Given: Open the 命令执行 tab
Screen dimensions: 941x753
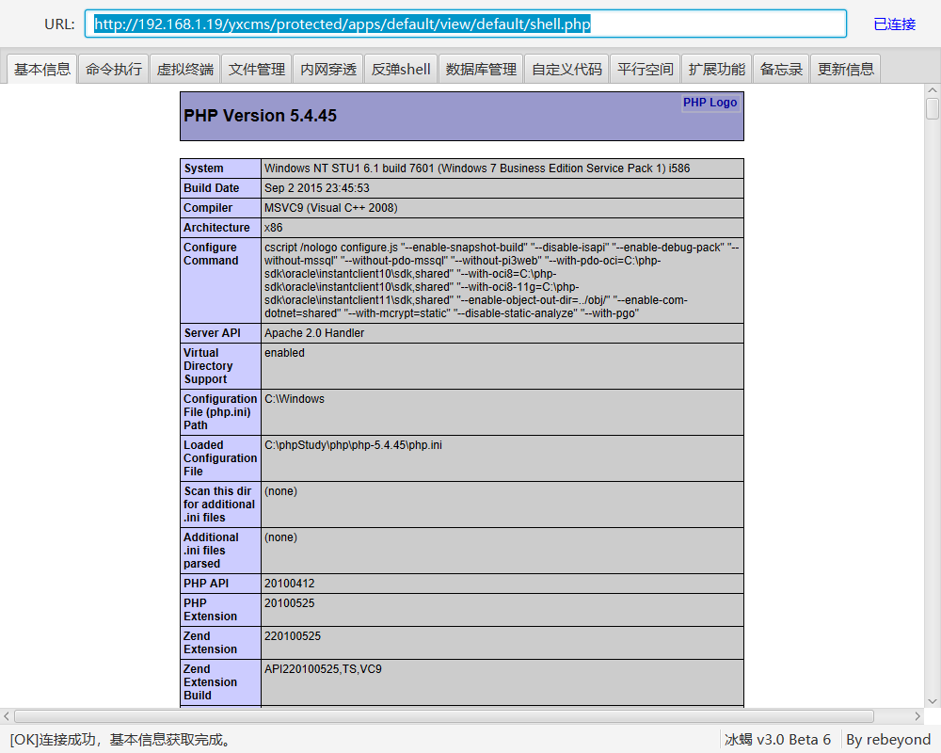Looking at the screenshot, I should click(x=114, y=69).
